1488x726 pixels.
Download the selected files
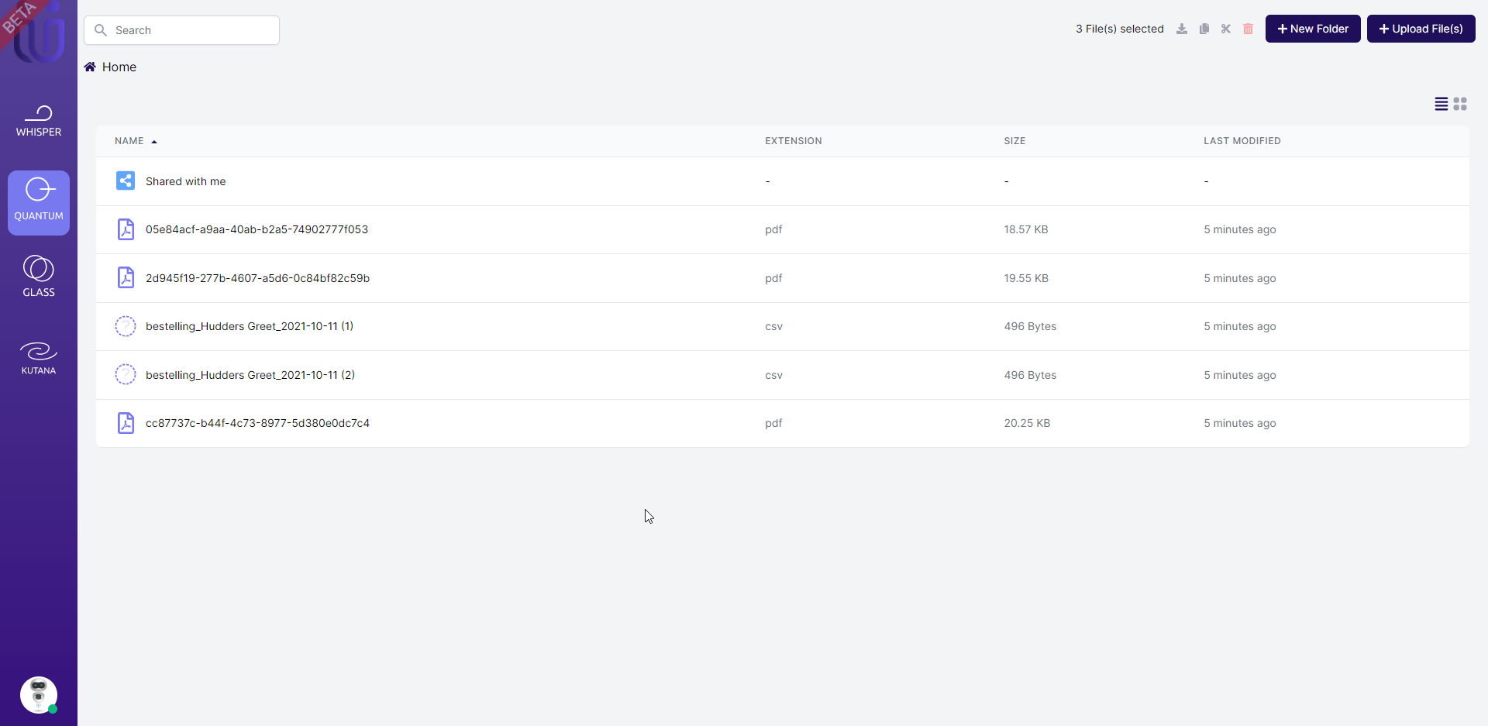click(1181, 29)
